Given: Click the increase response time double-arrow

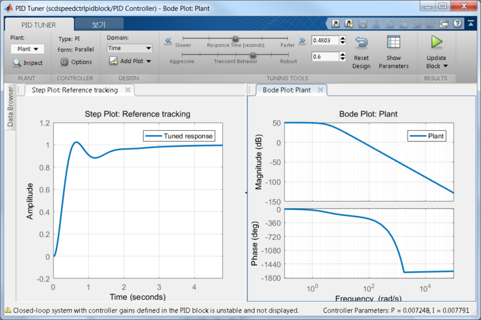Looking at the screenshot, I should pyautogui.click(x=302, y=40).
